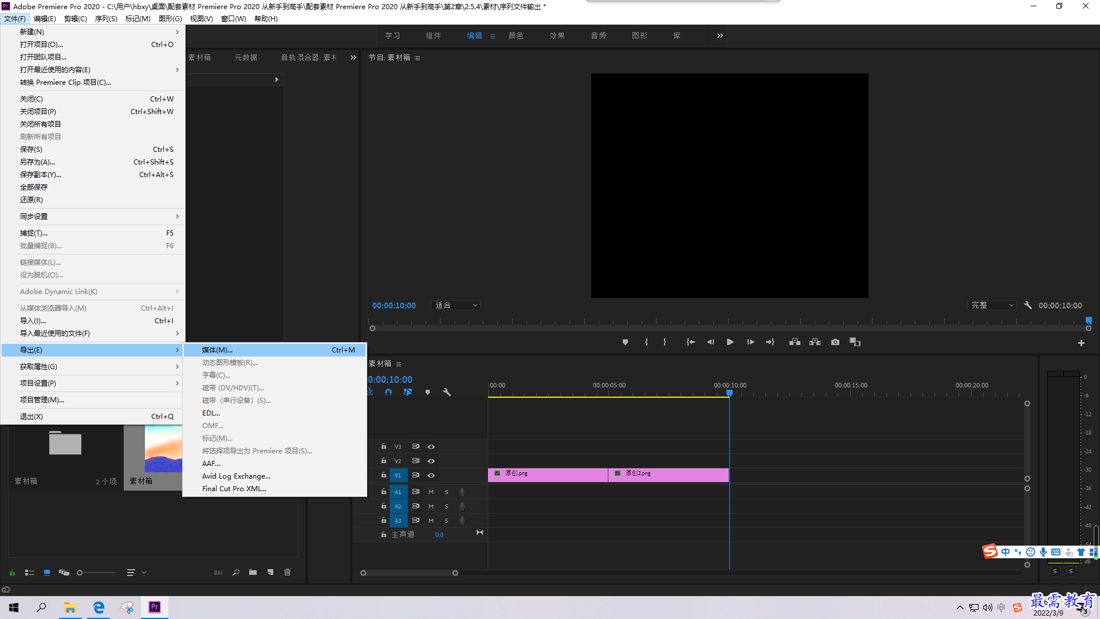Step back one frame
This screenshot has height=619, width=1100.
coord(710,342)
